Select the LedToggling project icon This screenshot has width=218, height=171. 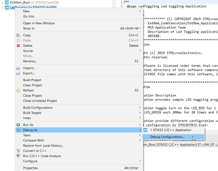coord(7,8)
